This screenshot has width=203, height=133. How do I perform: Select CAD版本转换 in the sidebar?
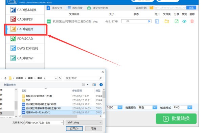coord(25,10)
